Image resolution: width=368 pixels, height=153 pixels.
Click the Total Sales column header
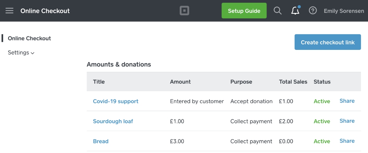click(x=293, y=82)
